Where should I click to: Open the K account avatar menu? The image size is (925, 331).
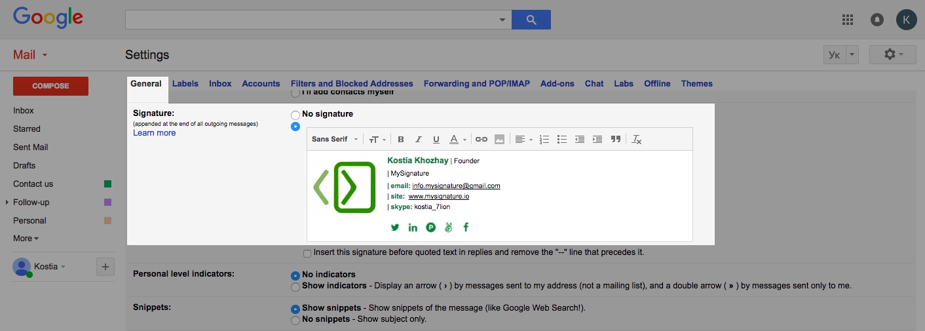click(906, 20)
